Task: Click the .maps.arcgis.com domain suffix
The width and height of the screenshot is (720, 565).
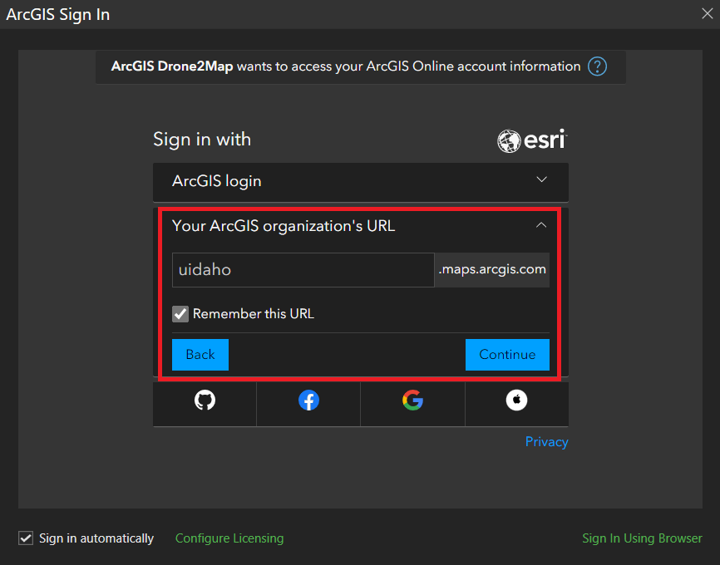Action: tap(492, 270)
